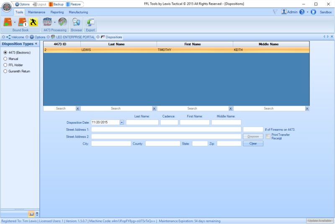Close the Dispositions document tab

click(x=98, y=37)
